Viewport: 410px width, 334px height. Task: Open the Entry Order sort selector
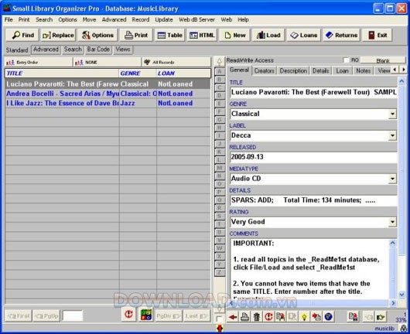pyautogui.click(x=38, y=62)
